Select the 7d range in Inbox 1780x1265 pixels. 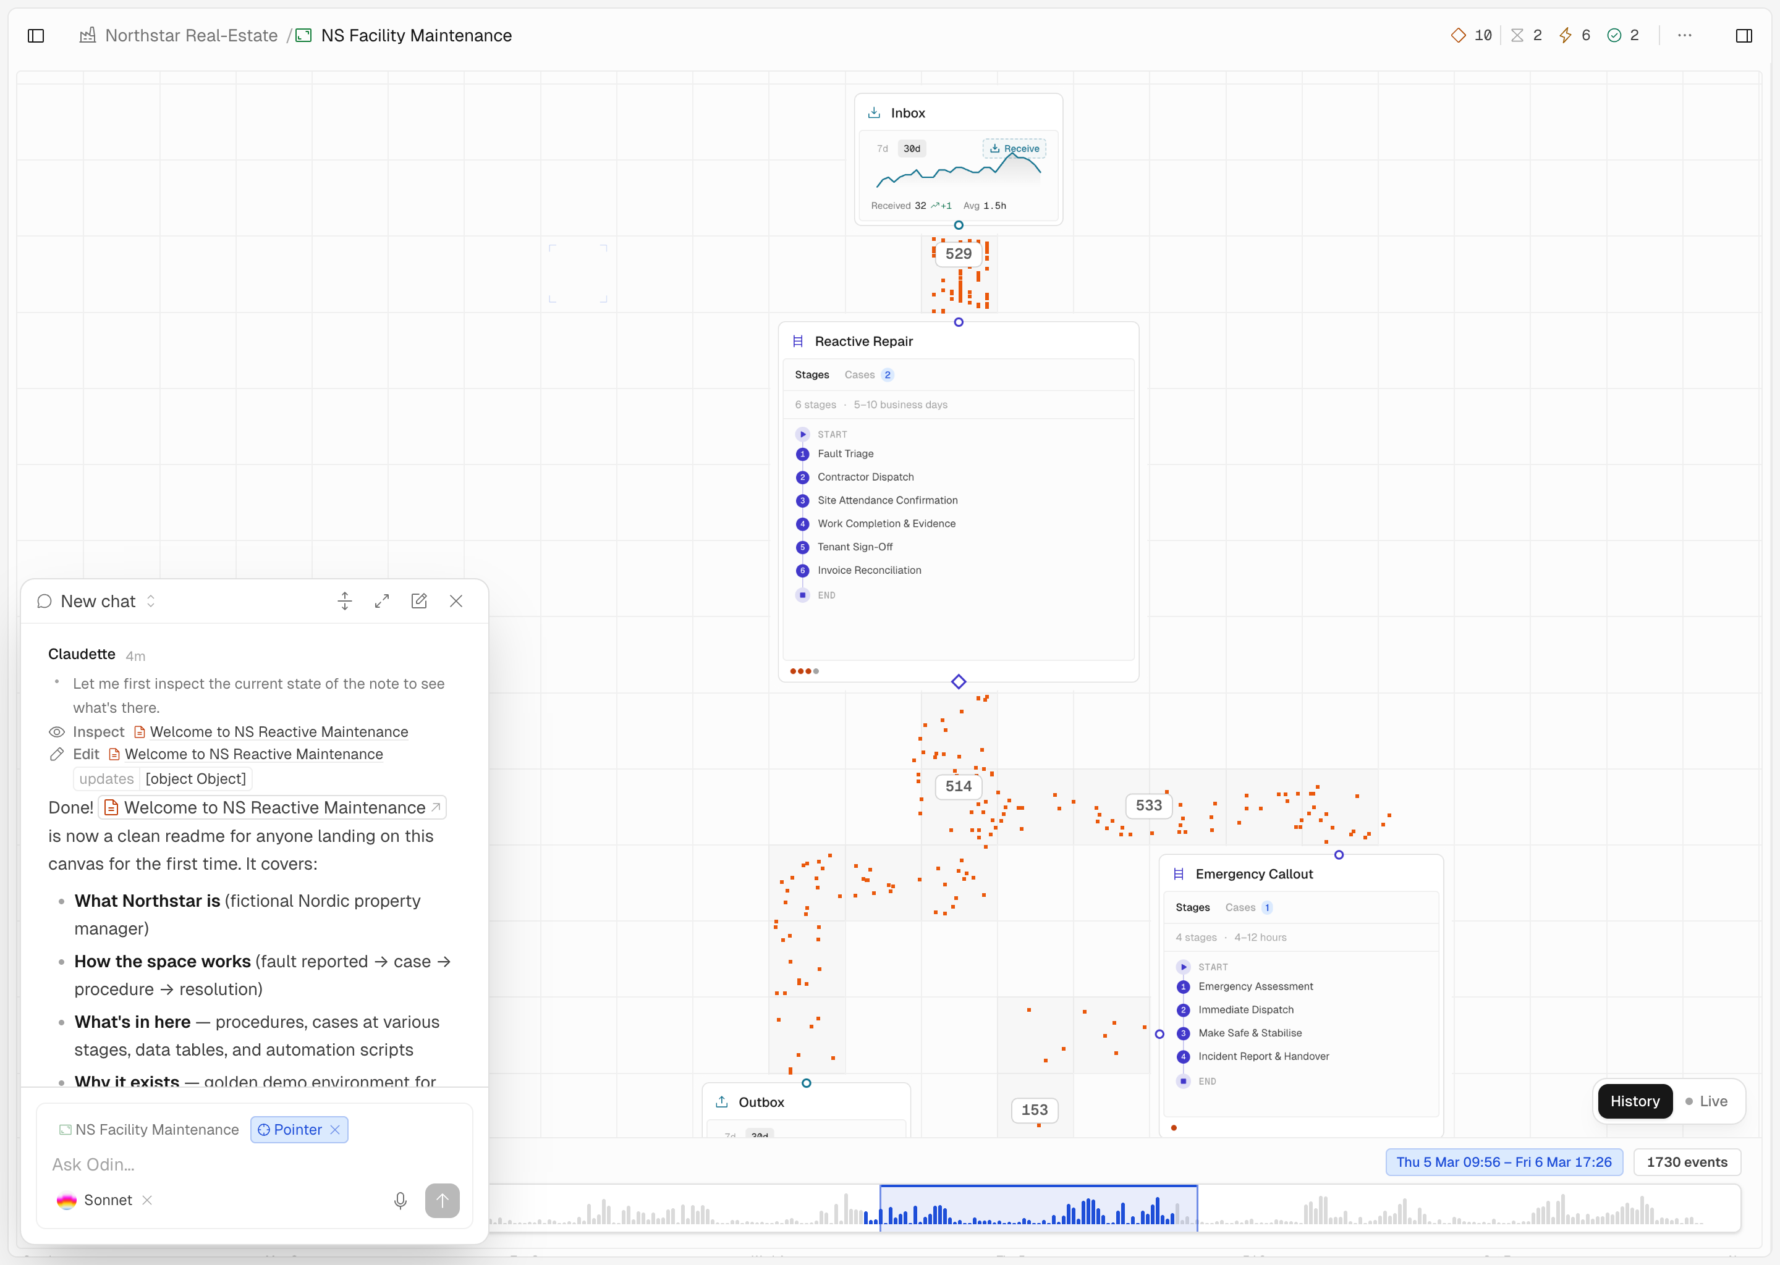[882, 149]
